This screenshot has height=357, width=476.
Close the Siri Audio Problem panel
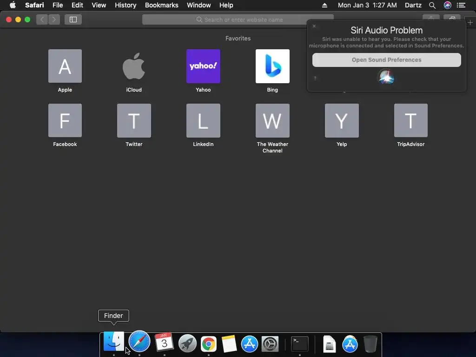[x=314, y=26]
